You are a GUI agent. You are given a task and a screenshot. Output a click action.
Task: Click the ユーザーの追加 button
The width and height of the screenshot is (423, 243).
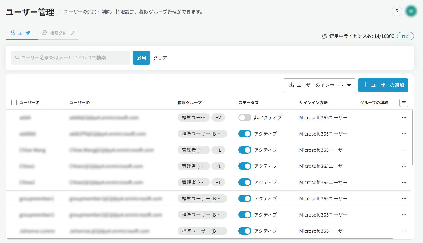[x=383, y=85]
